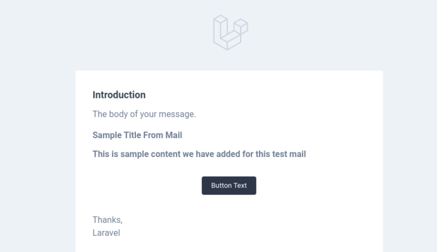Click the Laravel signature text
This screenshot has width=437, height=252.
pyautogui.click(x=106, y=233)
